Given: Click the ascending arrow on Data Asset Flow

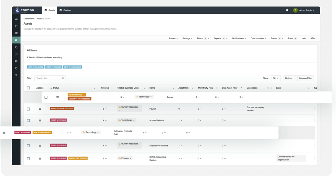Looking at the screenshot, I should (x=242, y=88).
